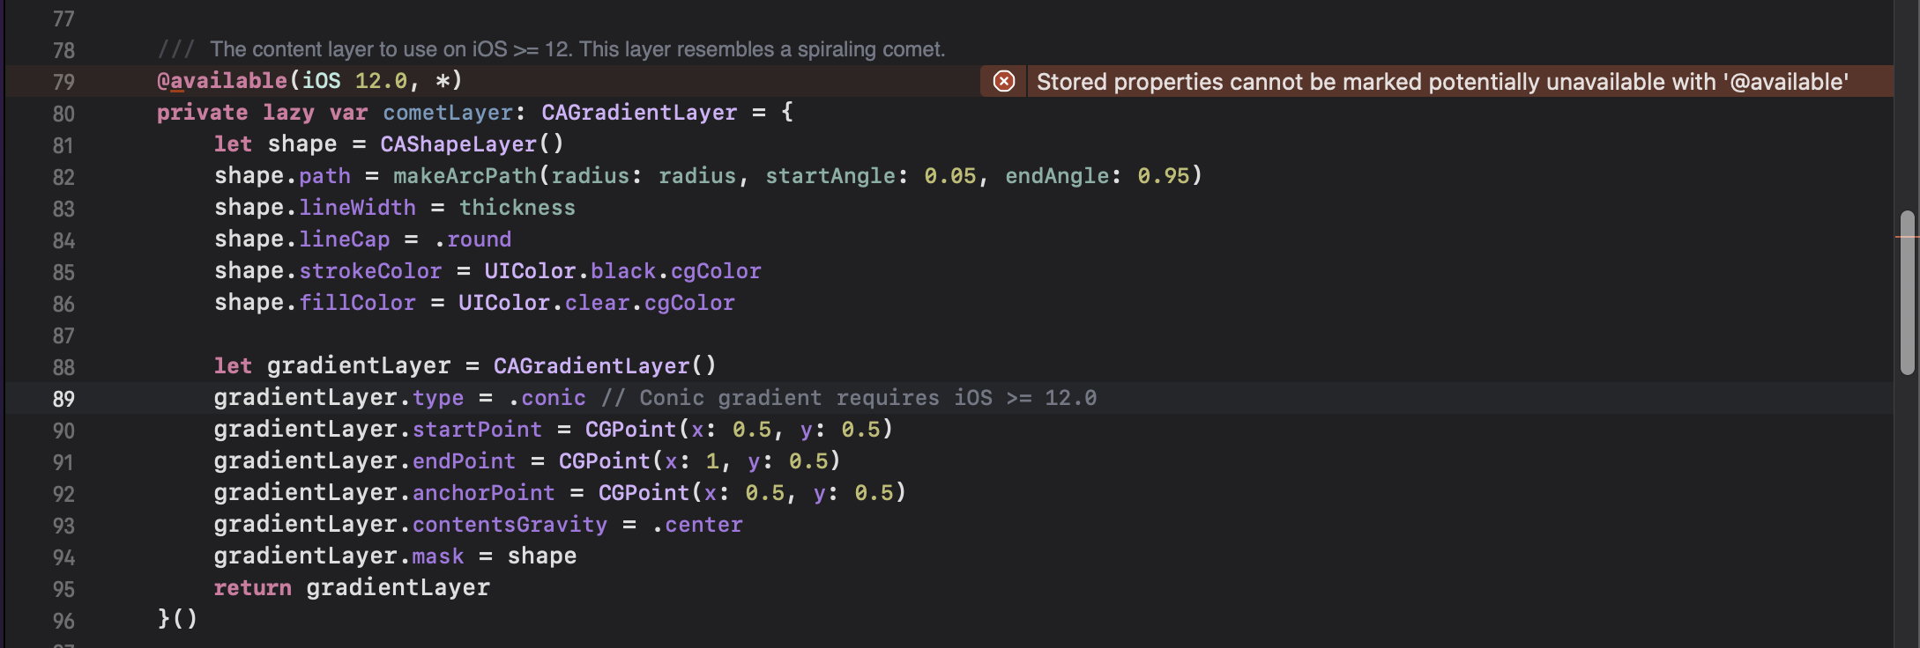The height and width of the screenshot is (648, 1920).
Task: Click '.conic' value on line 89
Action: pos(547,398)
